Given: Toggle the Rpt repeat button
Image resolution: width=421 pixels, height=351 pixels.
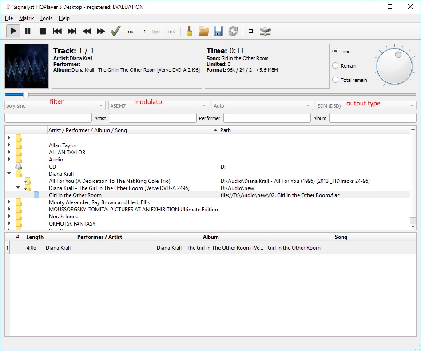Looking at the screenshot, I should pos(156,32).
